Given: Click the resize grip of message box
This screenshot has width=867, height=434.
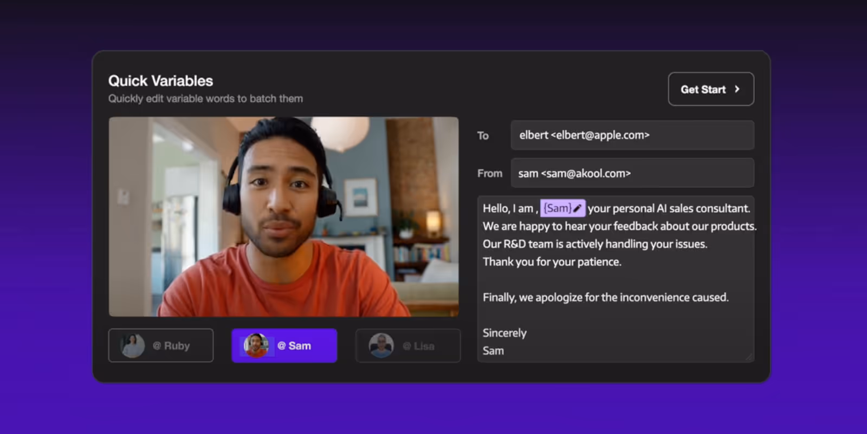Looking at the screenshot, I should [x=749, y=357].
